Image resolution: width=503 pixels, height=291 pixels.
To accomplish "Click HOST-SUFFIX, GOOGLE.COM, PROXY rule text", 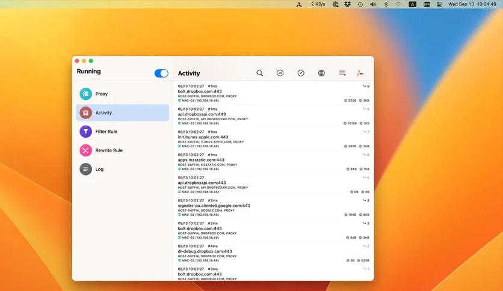I will click(206, 210).
